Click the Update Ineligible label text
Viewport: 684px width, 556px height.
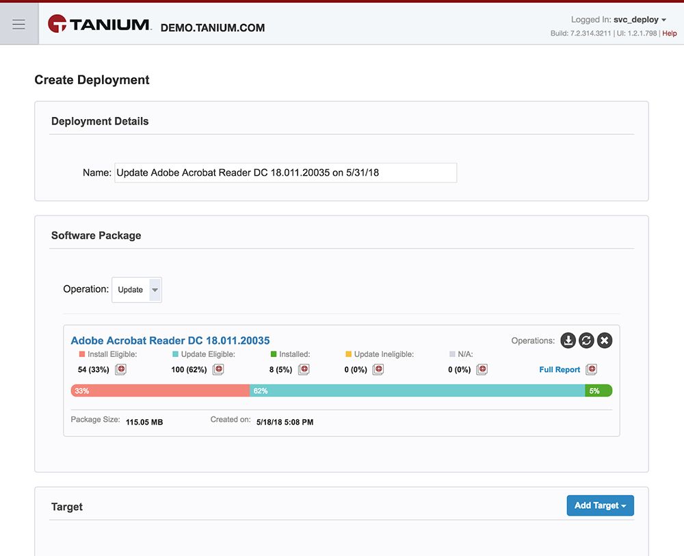(384, 354)
